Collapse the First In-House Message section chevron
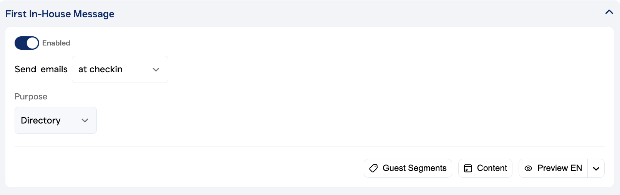 pos(609,12)
